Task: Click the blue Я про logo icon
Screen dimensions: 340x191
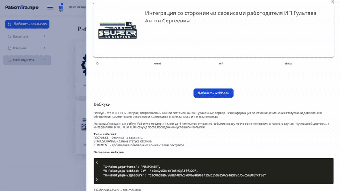Action: coord(61,7)
